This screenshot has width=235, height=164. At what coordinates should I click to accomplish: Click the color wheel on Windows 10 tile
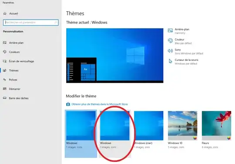[x=195, y=138]
